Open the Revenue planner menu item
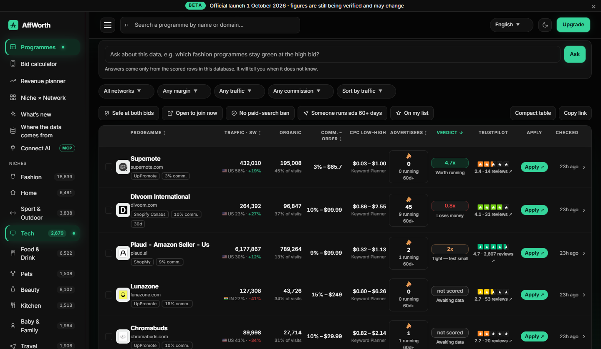 42,81
